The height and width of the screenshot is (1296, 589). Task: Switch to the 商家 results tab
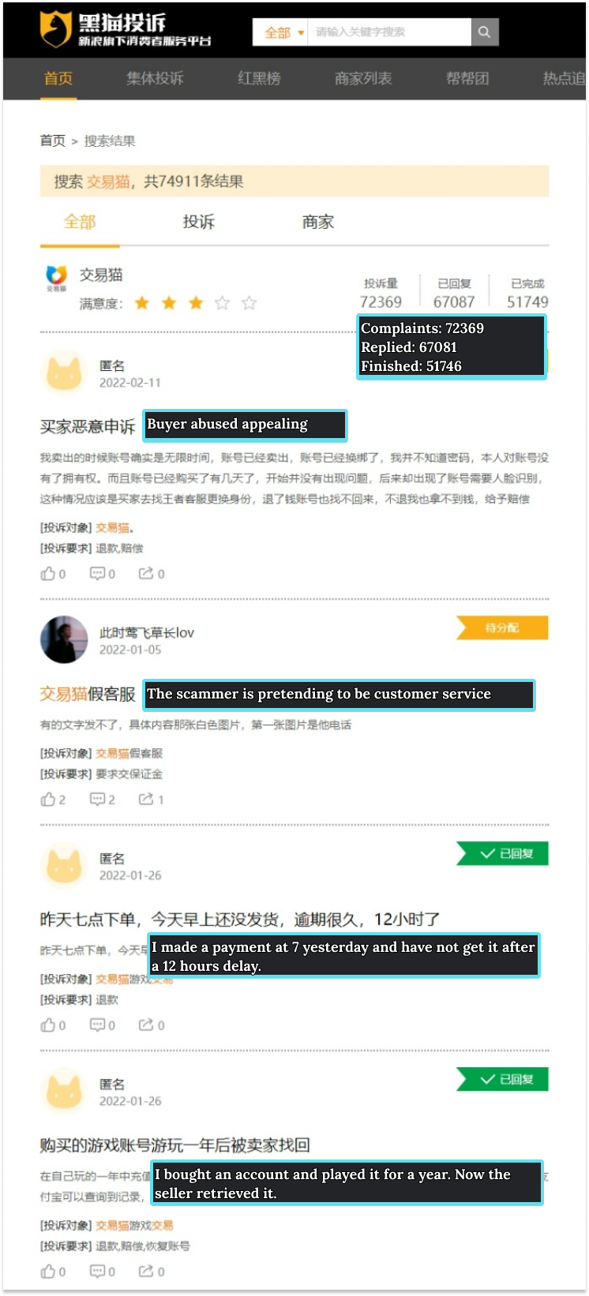(318, 222)
